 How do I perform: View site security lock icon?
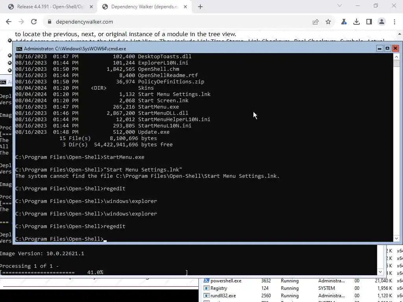(x=50, y=22)
